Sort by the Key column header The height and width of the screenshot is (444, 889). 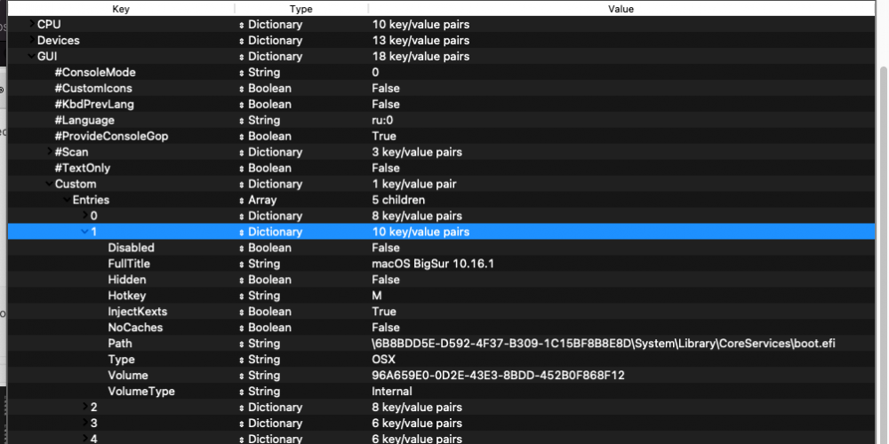(x=121, y=9)
